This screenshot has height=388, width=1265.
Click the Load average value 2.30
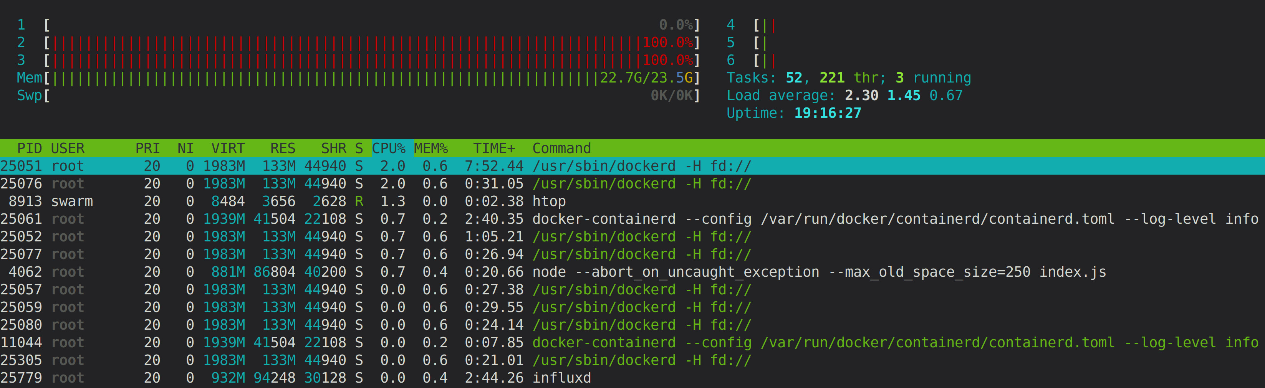860,95
